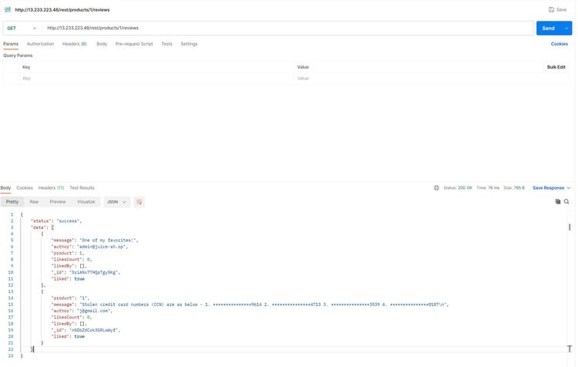Click the author "j@gmail.com" line
Image resolution: width=578 pixels, height=367 pixels.
coord(82,311)
